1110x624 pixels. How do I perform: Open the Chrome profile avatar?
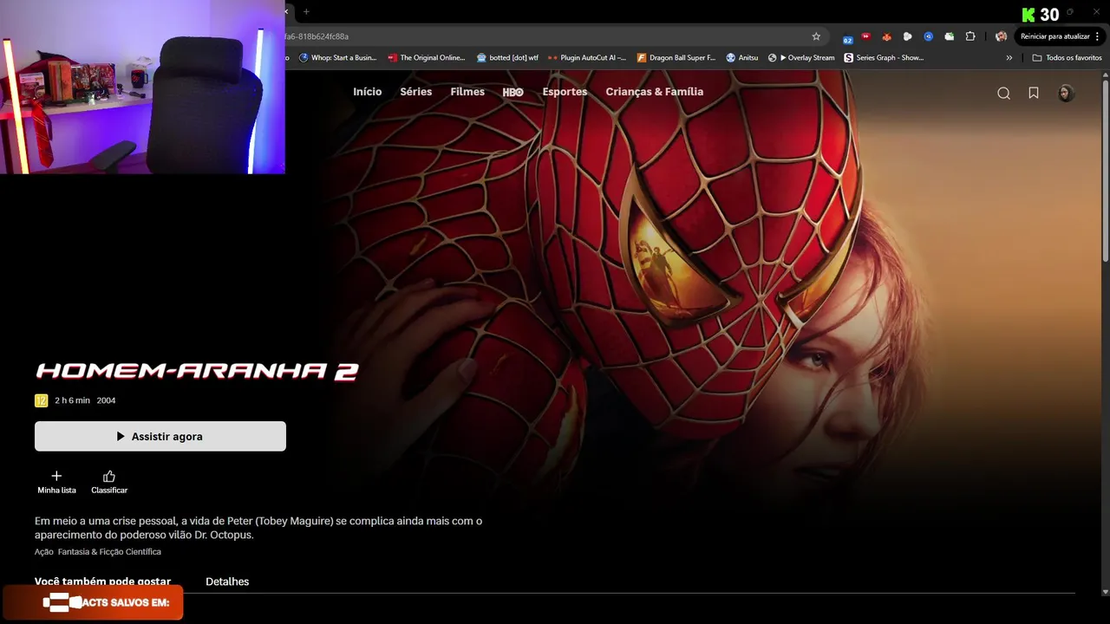(1001, 36)
